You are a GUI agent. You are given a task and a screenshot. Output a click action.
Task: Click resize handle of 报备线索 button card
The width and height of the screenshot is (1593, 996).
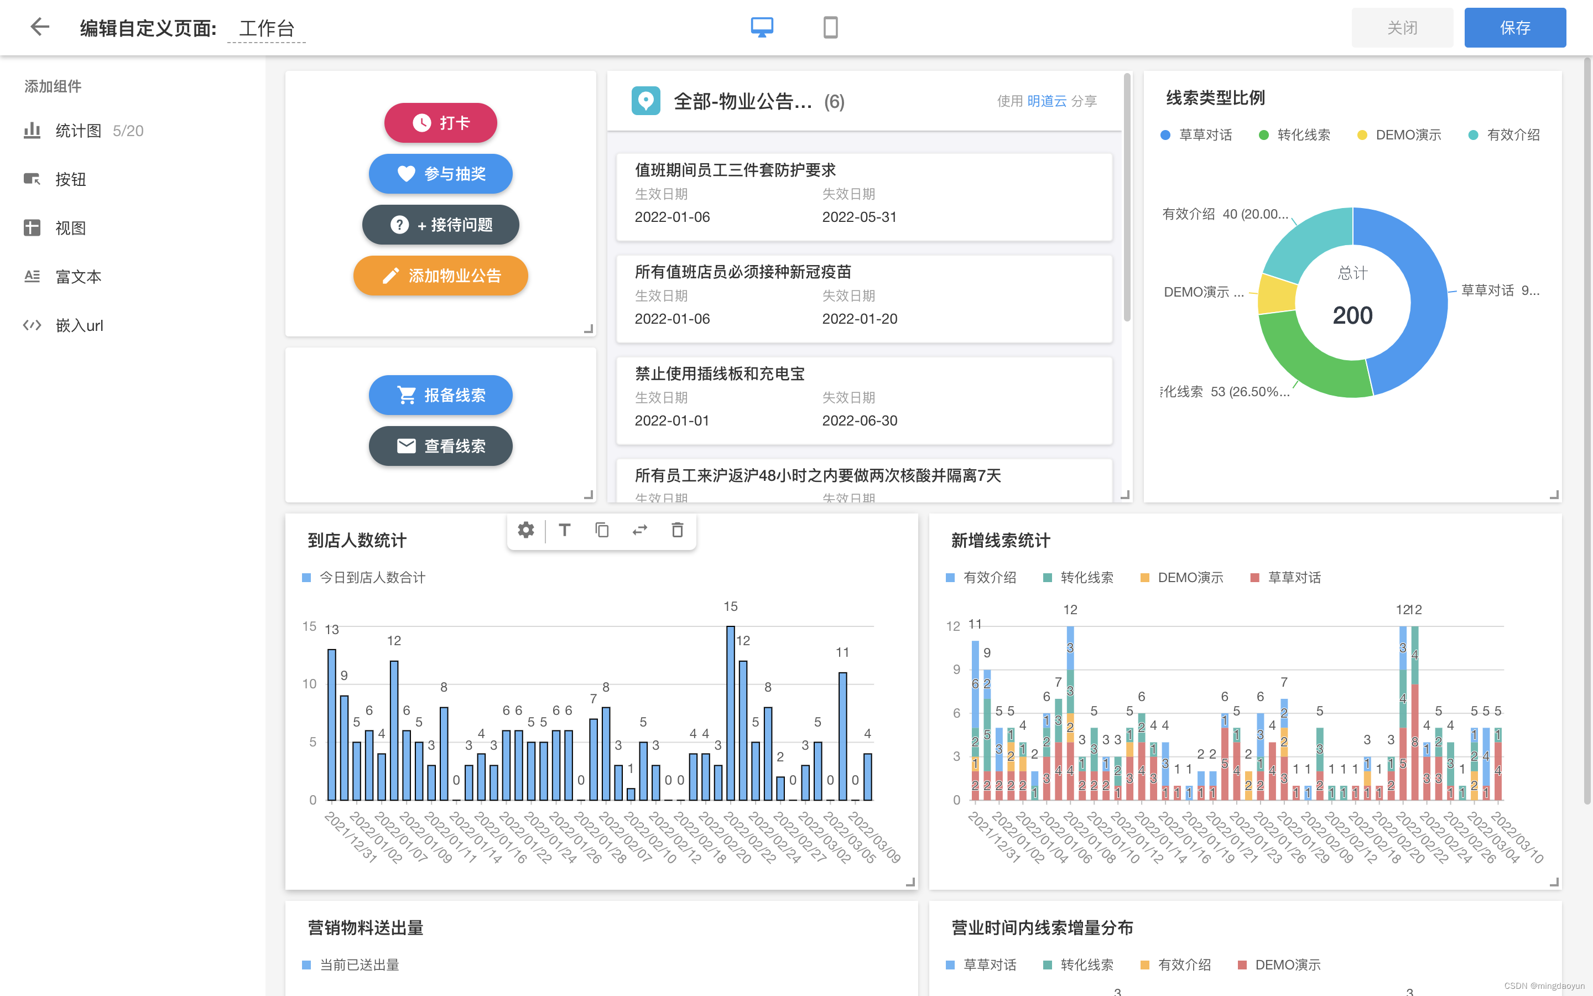(589, 495)
